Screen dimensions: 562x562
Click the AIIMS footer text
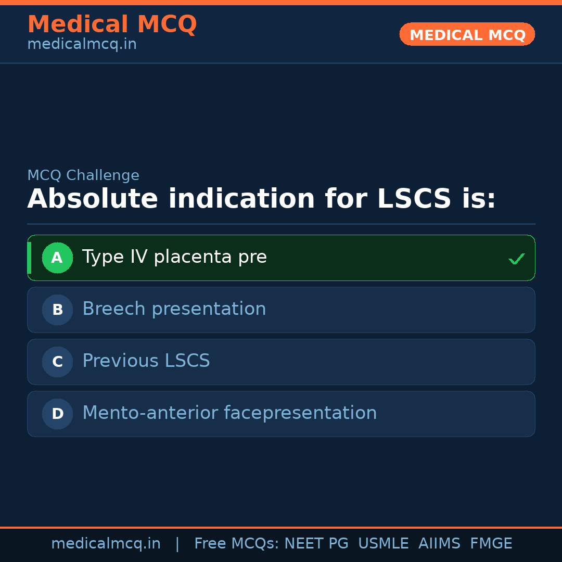(x=439, y=544)
